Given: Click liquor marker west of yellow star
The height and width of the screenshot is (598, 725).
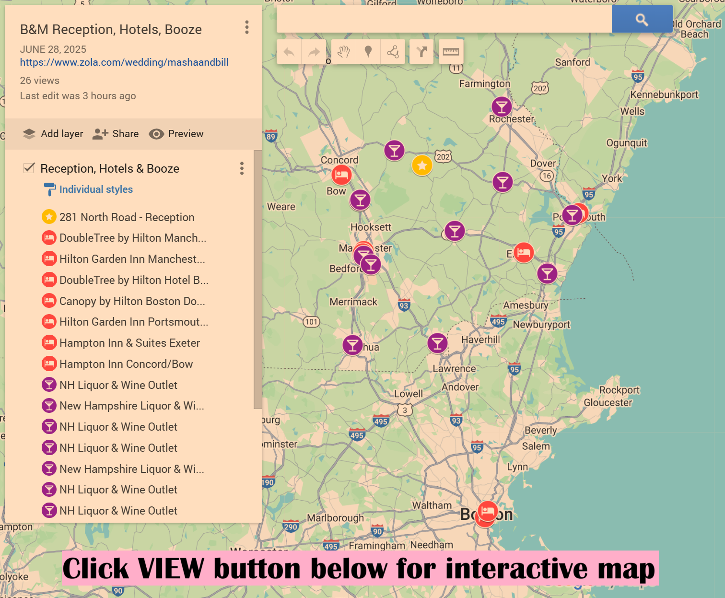Looking at the screenshot, I should click(394, 151).
